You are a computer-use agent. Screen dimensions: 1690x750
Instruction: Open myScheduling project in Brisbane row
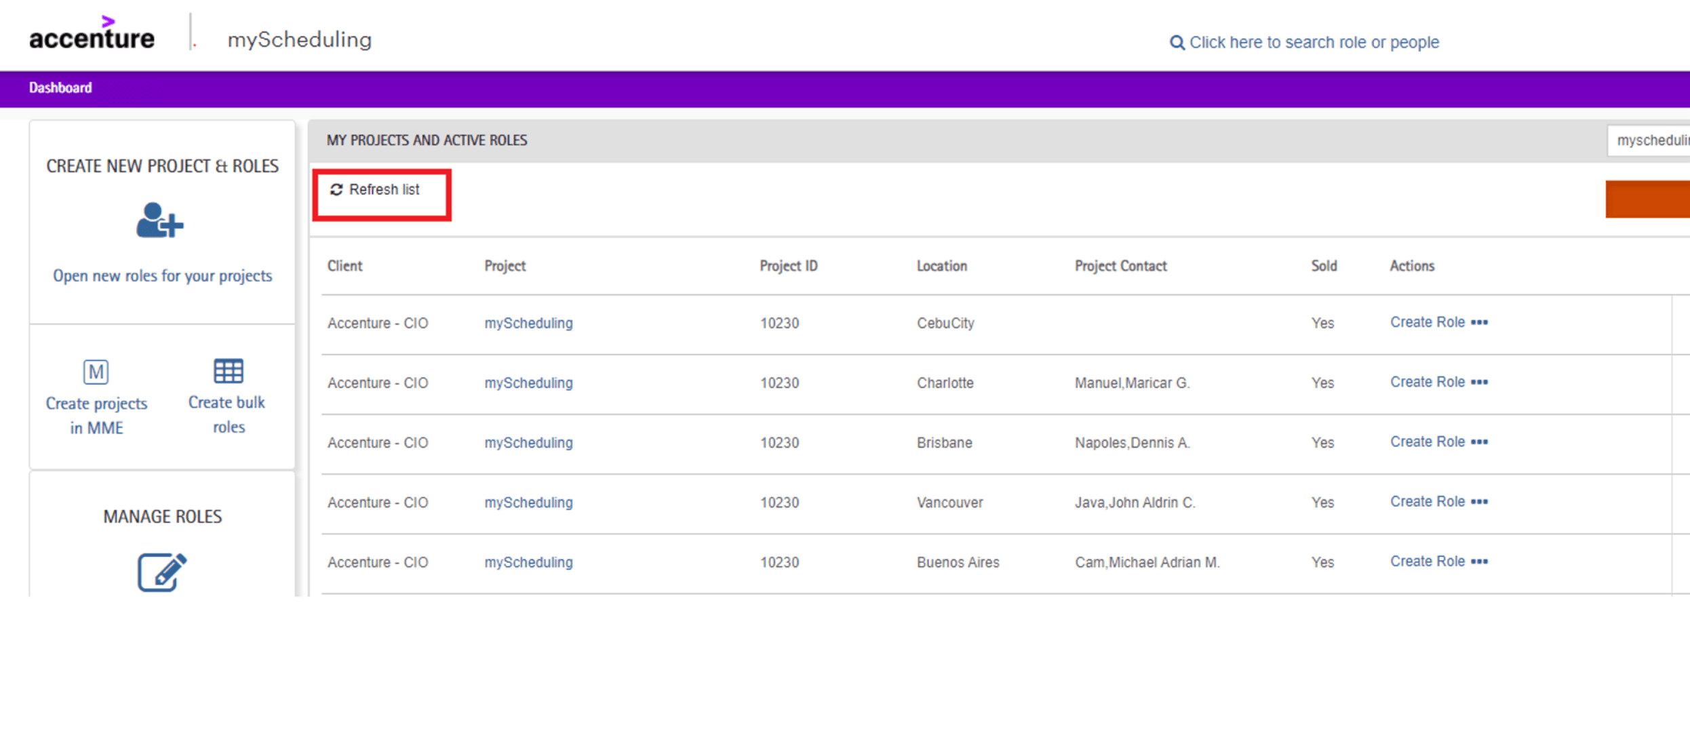point(528,442)
